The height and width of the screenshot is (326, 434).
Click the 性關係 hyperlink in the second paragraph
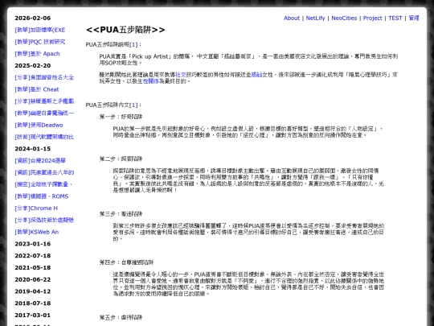151,81
